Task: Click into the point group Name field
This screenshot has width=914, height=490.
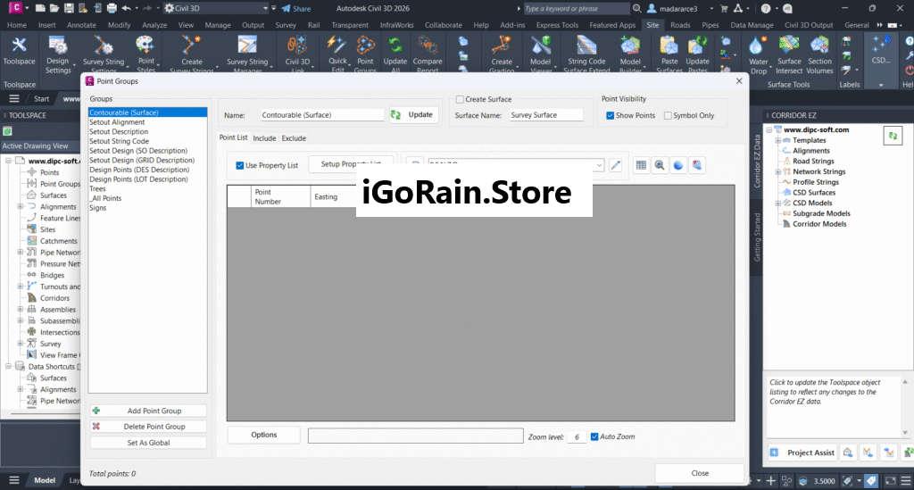Action: click(x=321, y=115)
